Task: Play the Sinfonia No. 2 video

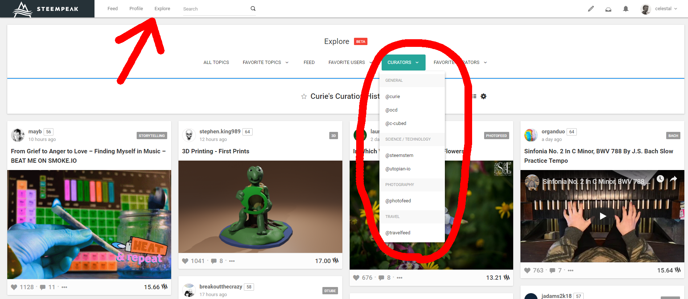Action: pyautogui.click(x=603, y=216)
